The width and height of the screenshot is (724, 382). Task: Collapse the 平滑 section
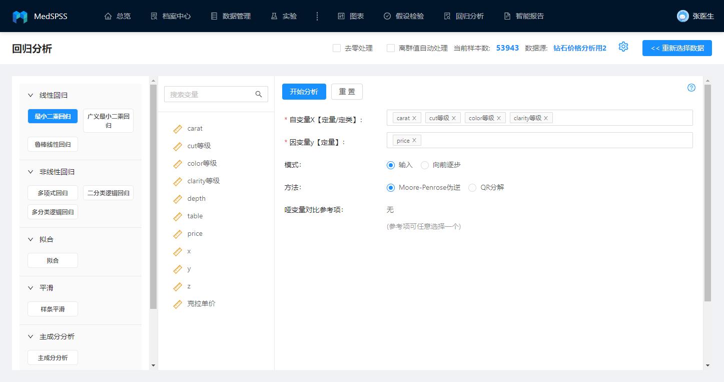tap(31, 287)
